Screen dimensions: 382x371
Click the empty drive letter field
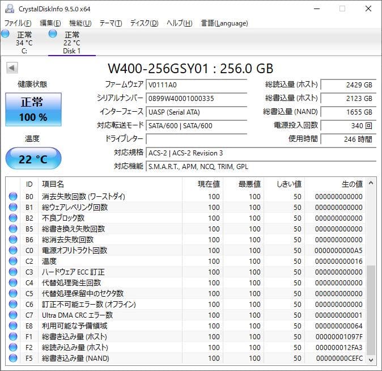(x=196, y=139)
